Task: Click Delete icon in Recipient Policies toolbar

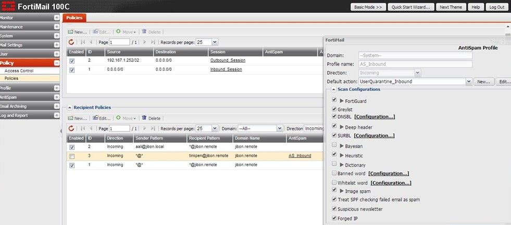Action: (x=144, y=118)
